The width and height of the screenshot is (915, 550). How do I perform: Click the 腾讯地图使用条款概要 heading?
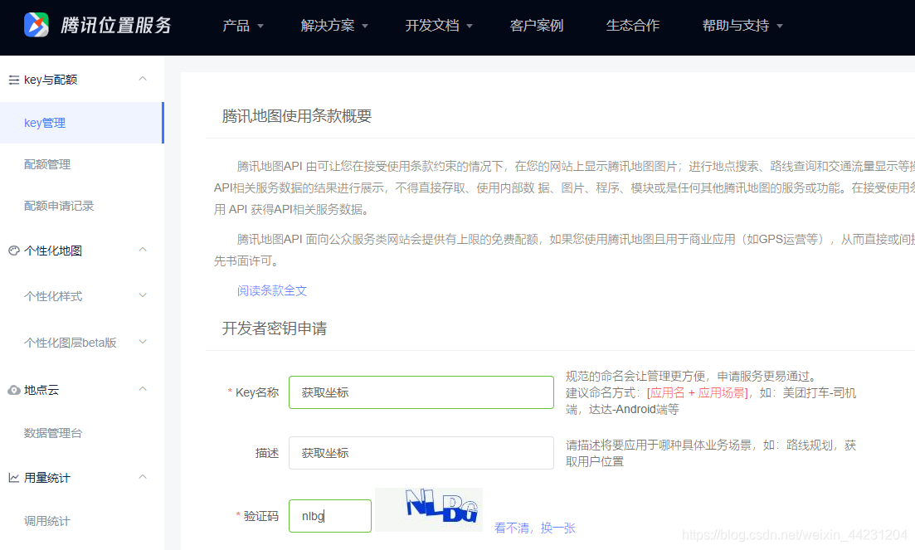coord(297,116)
